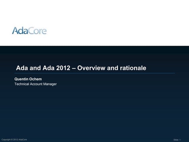The height and width of the screenshot is (142, 189).
Task: Click the "Slide: 1" indicator
Action: (x=177, y=140)
